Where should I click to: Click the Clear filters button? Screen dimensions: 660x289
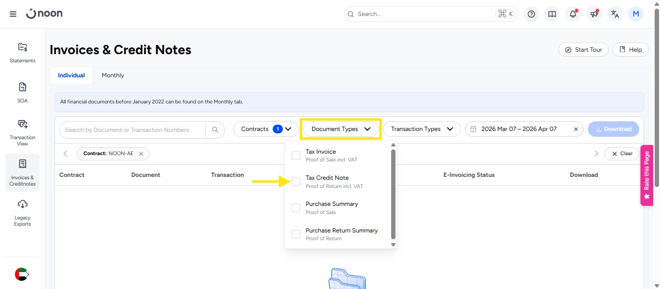(x=621, y=154)
